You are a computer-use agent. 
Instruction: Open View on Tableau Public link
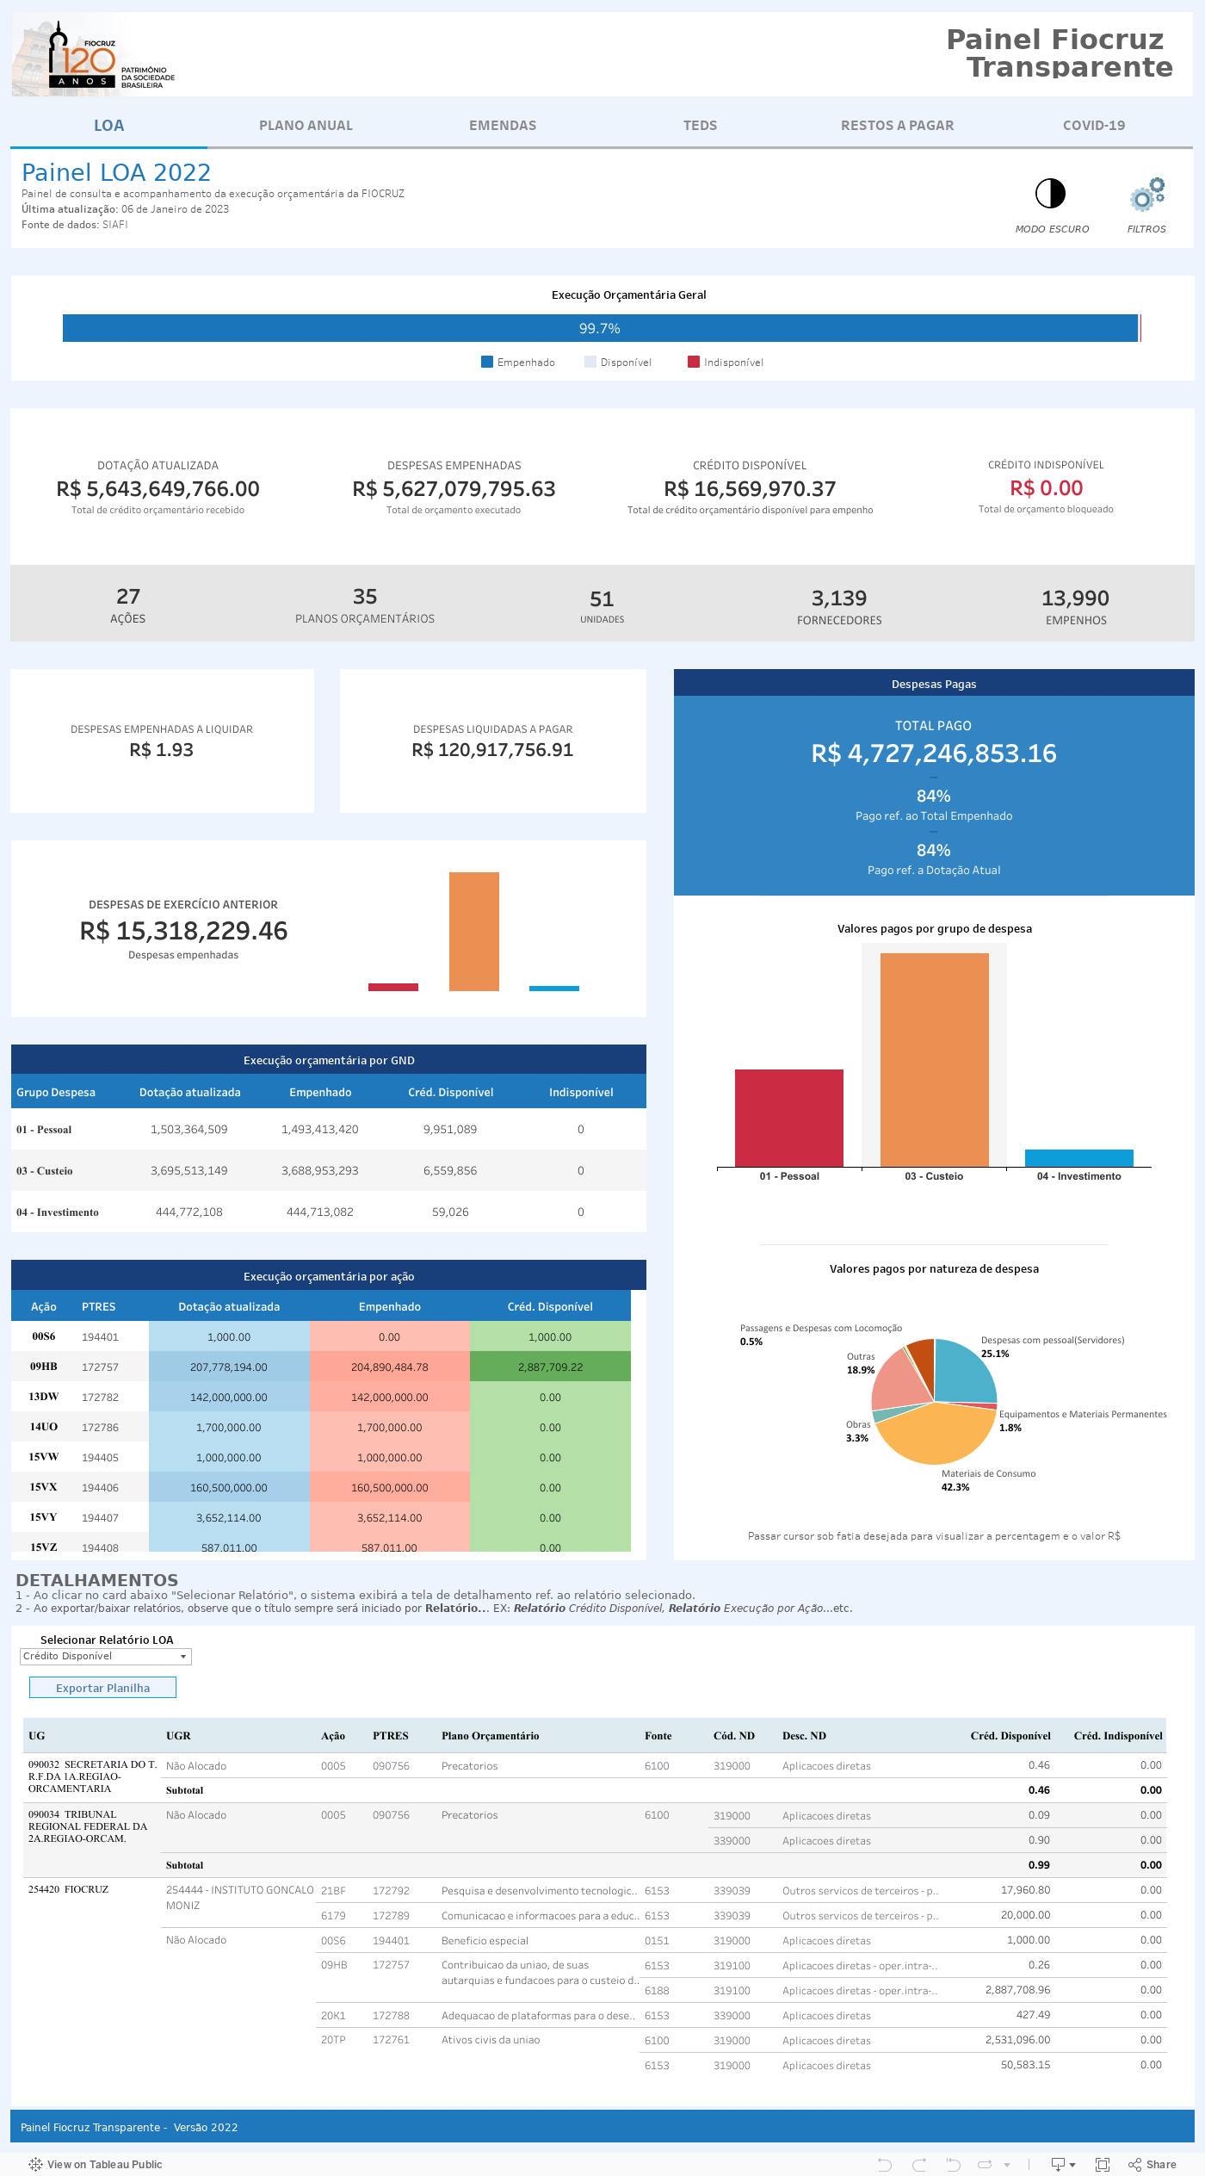[x=96, y=2164]
